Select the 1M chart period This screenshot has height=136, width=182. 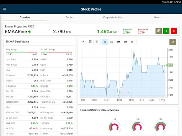point(118,42)
